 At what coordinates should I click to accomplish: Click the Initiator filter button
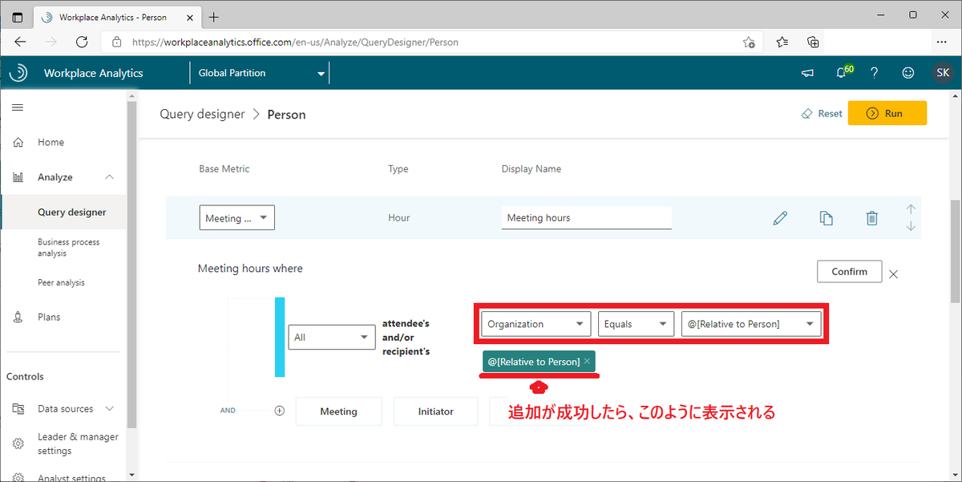(x=435, y=411)
